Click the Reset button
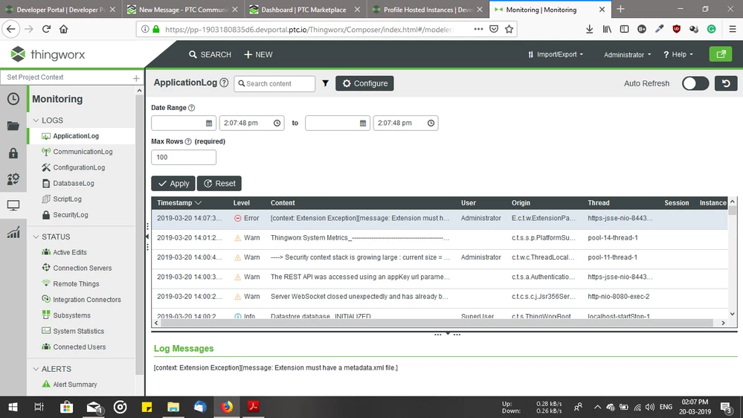This screenshot has width=743, height=418. pyautogui.click(x=219, y=184)
